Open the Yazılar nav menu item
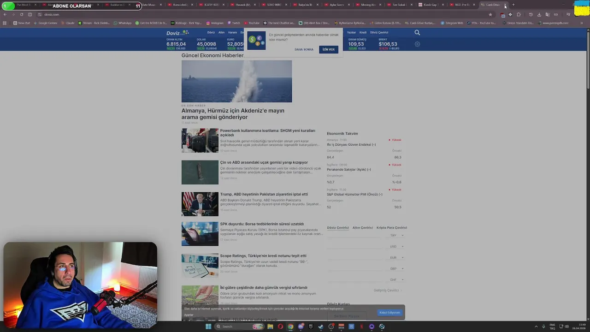590x332 pixels. 351,33
